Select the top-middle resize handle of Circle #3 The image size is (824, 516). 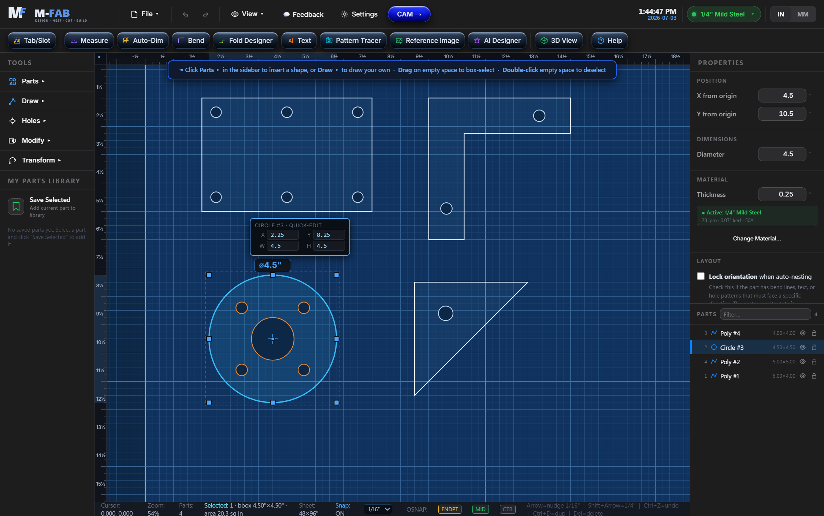(273, 275)
